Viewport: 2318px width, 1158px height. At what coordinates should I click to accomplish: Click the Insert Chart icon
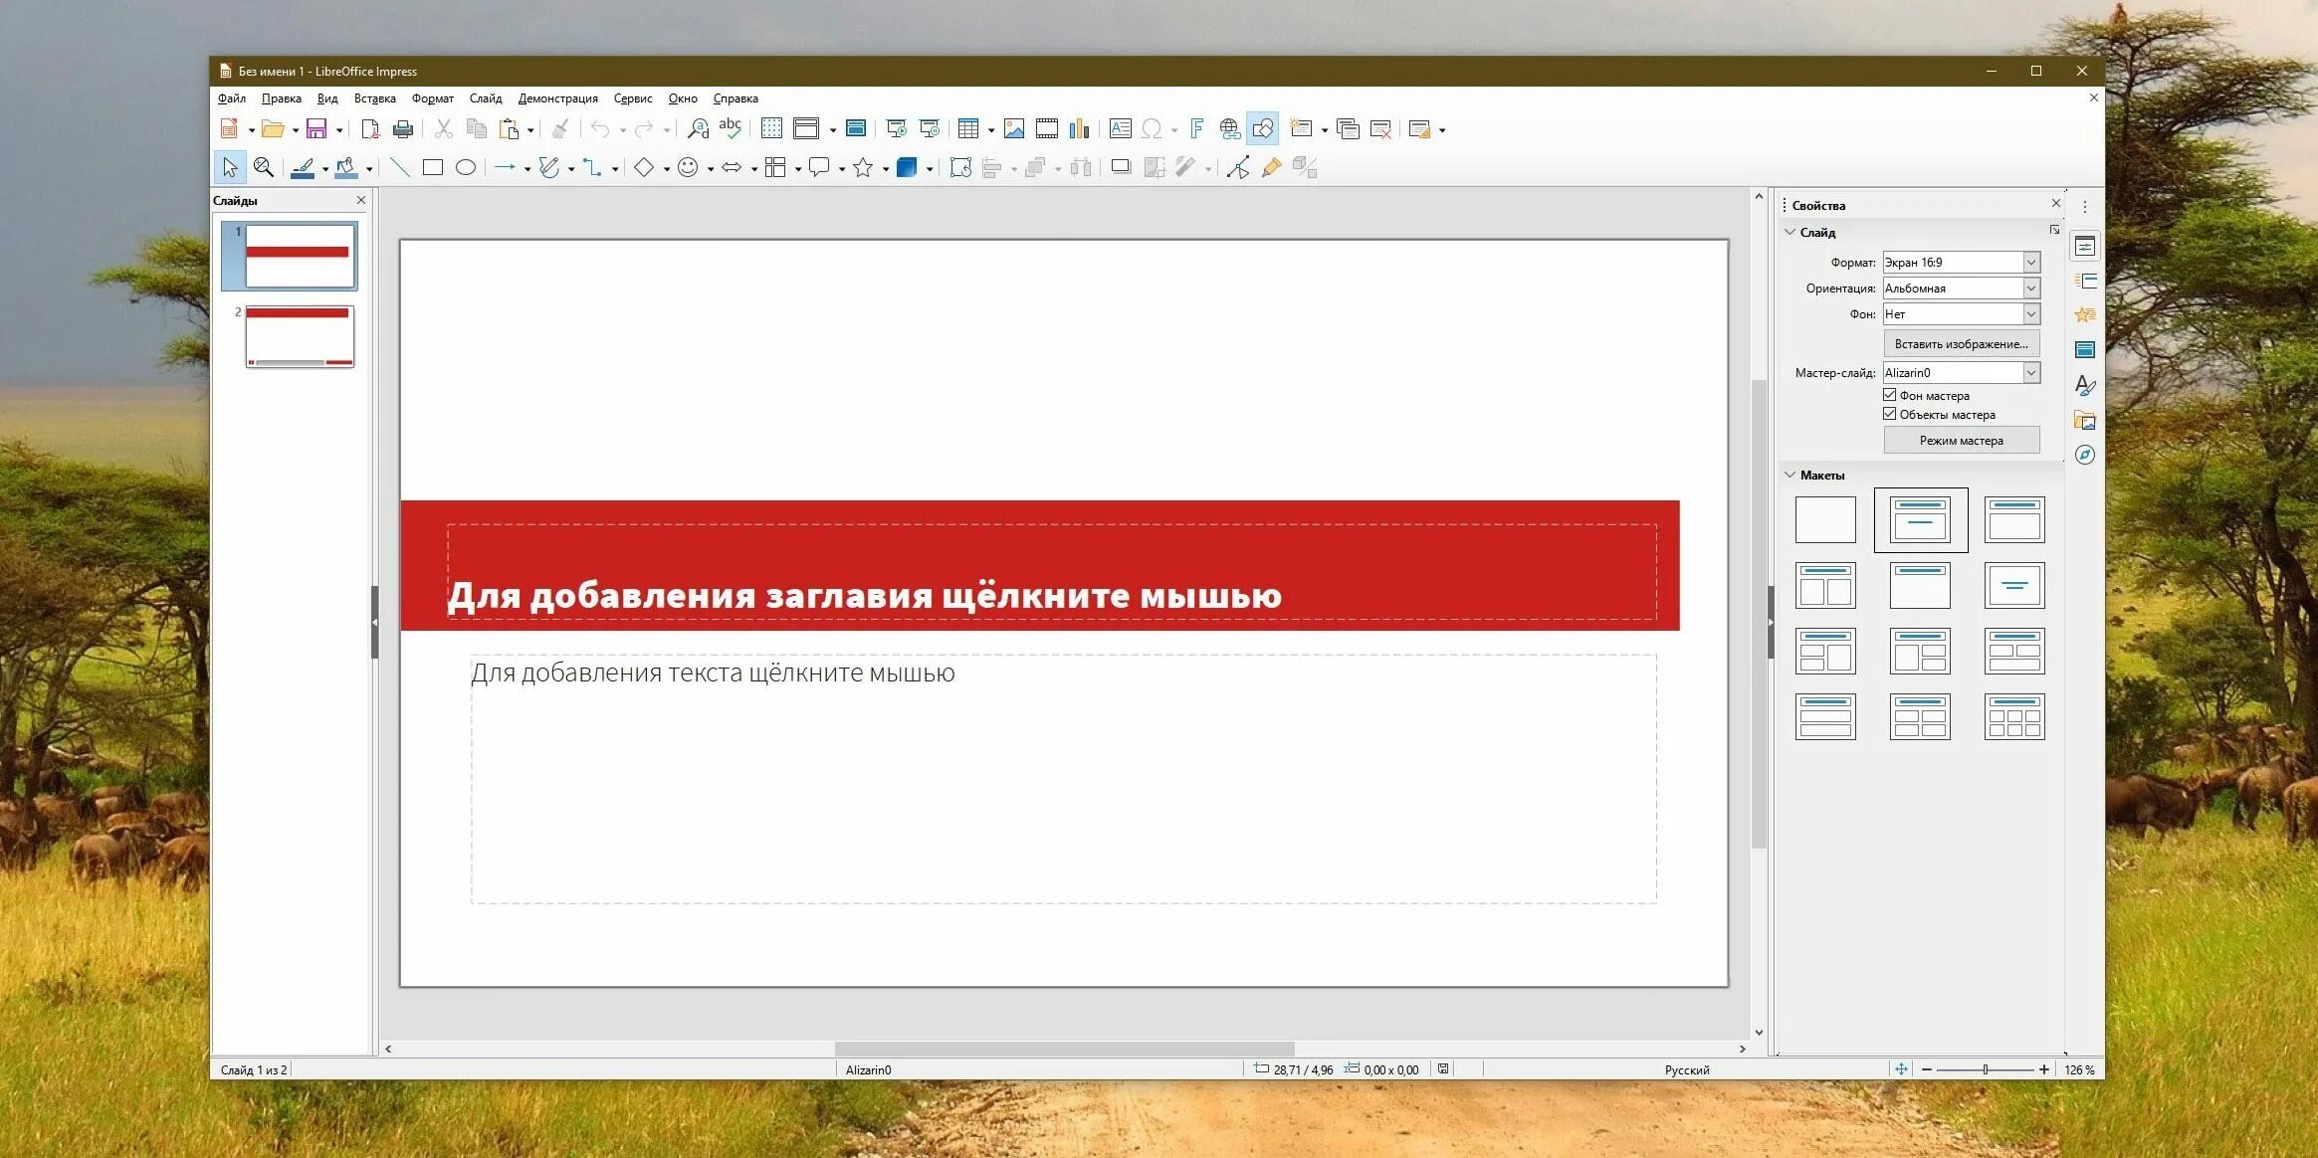click(x=1079, y=128)
